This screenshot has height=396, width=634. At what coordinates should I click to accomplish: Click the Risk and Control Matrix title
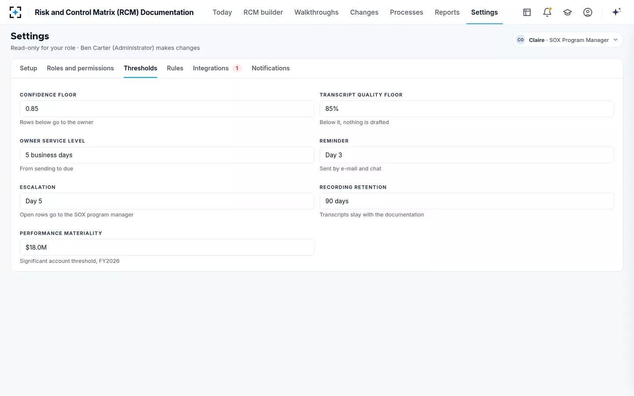(x=114, y=12)
